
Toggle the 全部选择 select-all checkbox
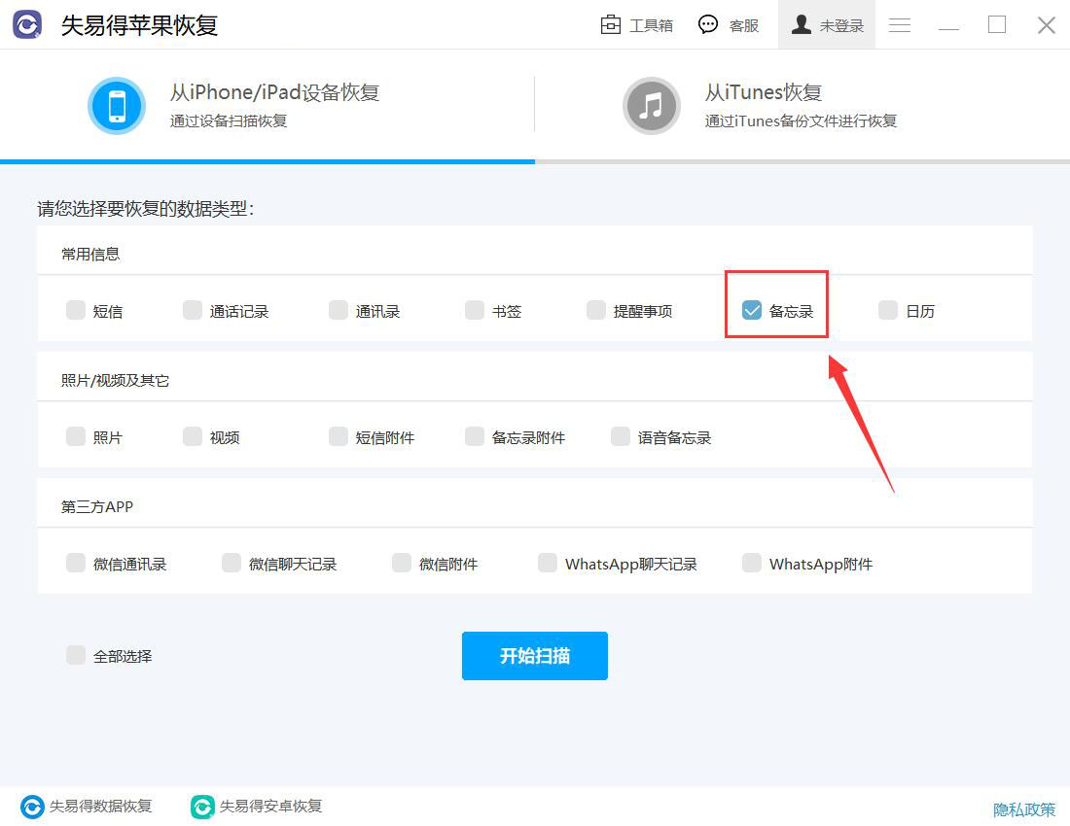click(76, 655)
